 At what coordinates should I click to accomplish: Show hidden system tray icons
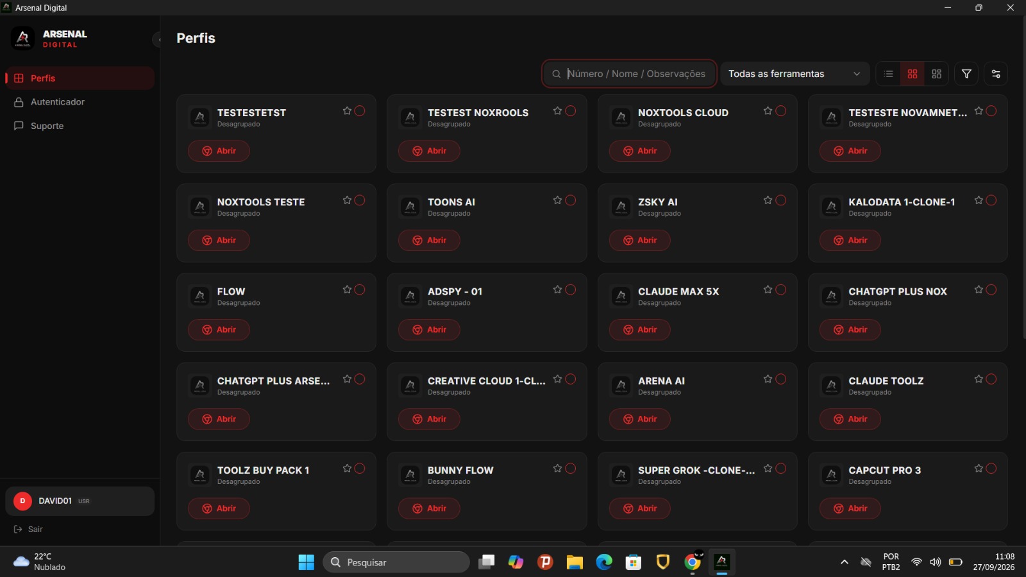point(845,562)
